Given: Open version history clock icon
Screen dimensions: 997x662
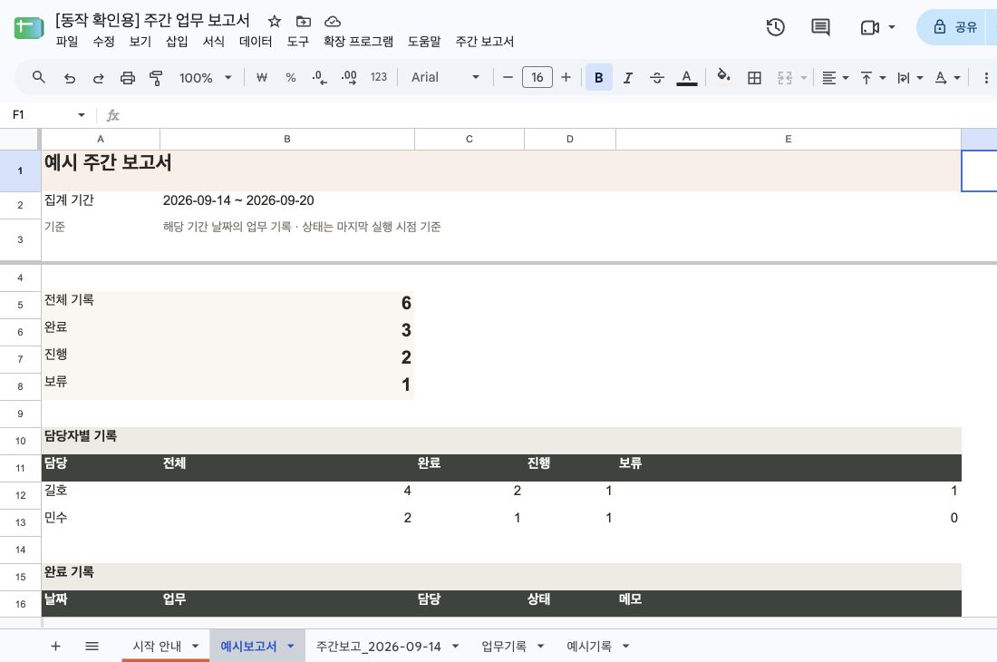Looking at the screenshot, I should 775,27.
